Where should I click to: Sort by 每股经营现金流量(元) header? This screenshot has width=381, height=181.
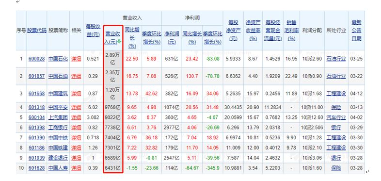click(x=273, y=31)
